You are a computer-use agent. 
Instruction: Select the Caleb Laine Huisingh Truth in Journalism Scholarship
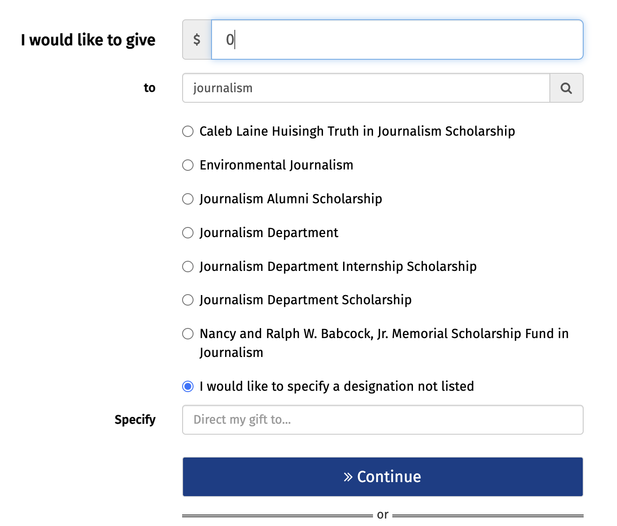[x=187, y=131]
